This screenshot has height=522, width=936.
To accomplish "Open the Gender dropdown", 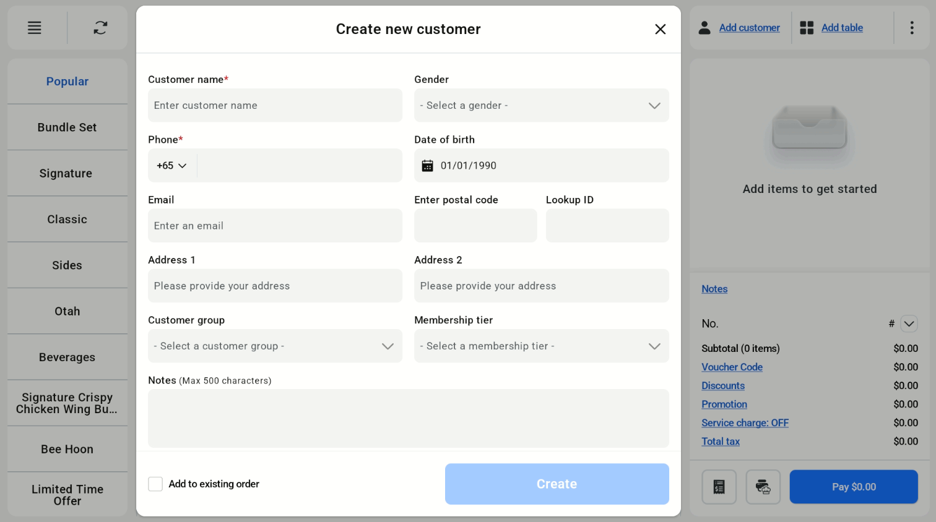I will (542, 105).
